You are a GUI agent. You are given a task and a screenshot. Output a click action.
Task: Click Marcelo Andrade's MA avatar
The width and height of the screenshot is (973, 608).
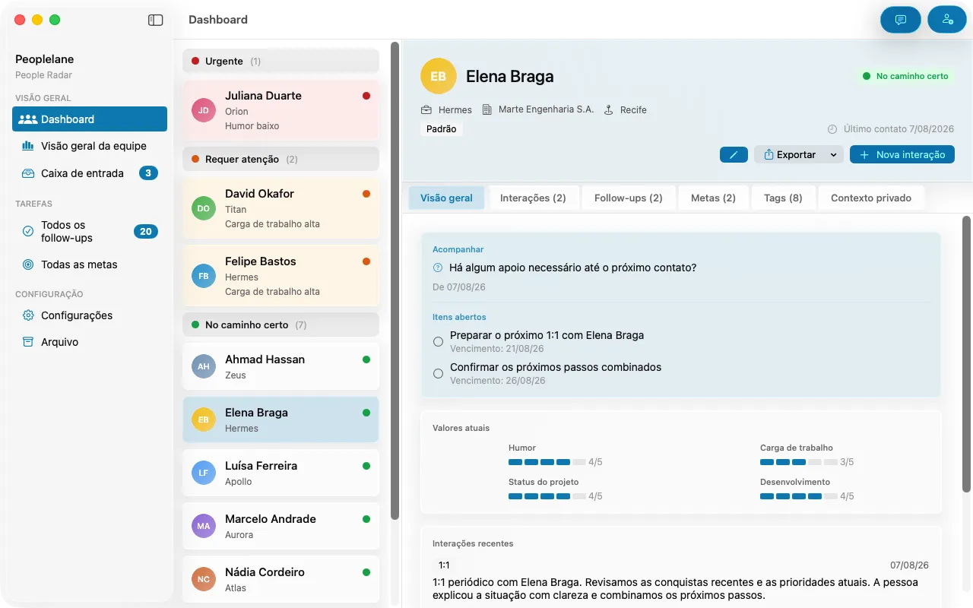point(204,526)
